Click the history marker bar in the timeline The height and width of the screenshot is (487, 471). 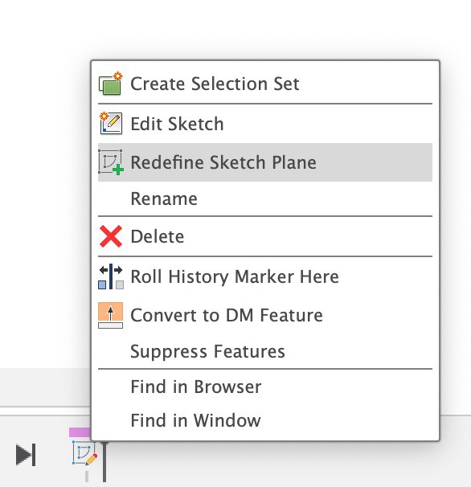tap(104, 462)
